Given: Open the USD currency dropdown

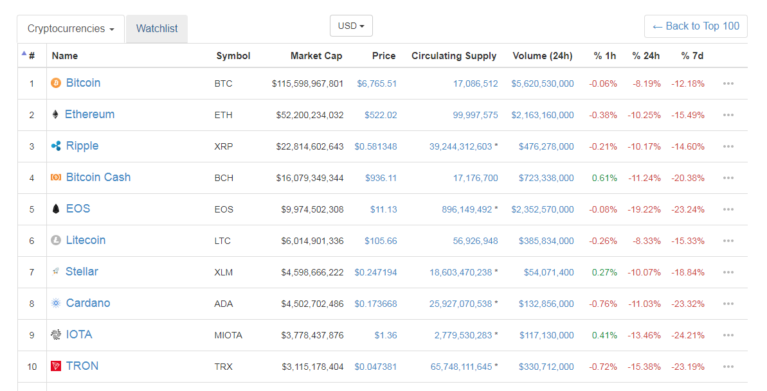Looking at the screenshot, I should click(x=351, y=26).
